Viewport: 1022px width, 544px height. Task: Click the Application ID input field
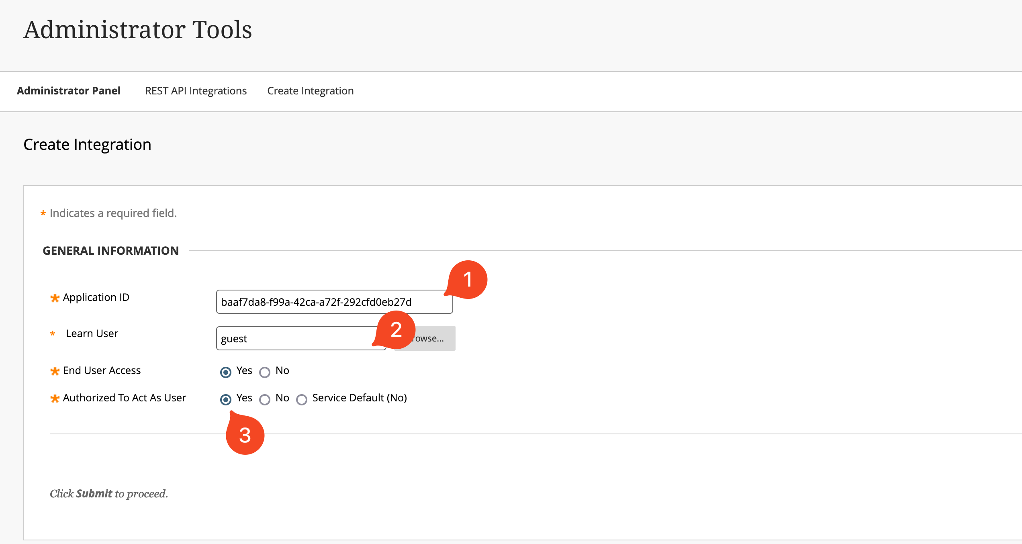(x=334, y=302)
